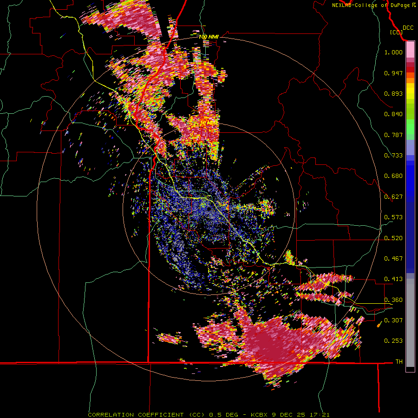The image size is (418, 418).
Task: Select the 0.413 scale value
Action: 393,279
